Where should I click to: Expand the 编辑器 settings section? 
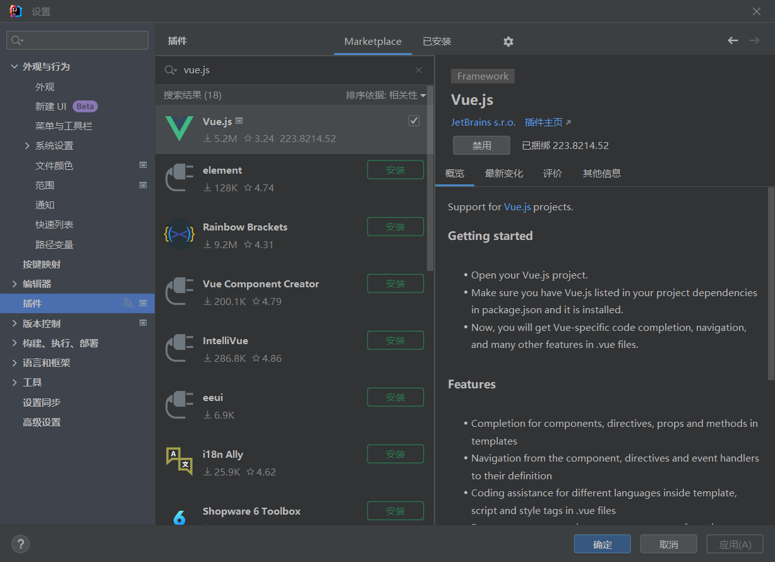15,284
